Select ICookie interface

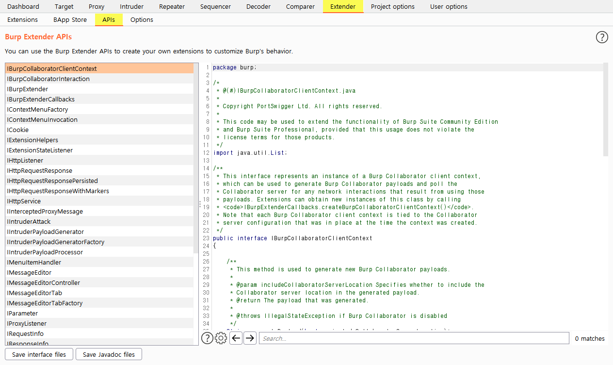pos(99,130)
